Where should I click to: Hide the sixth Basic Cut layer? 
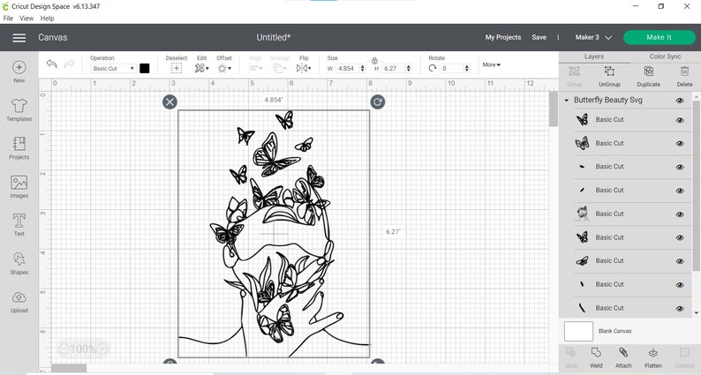point(680,237)
